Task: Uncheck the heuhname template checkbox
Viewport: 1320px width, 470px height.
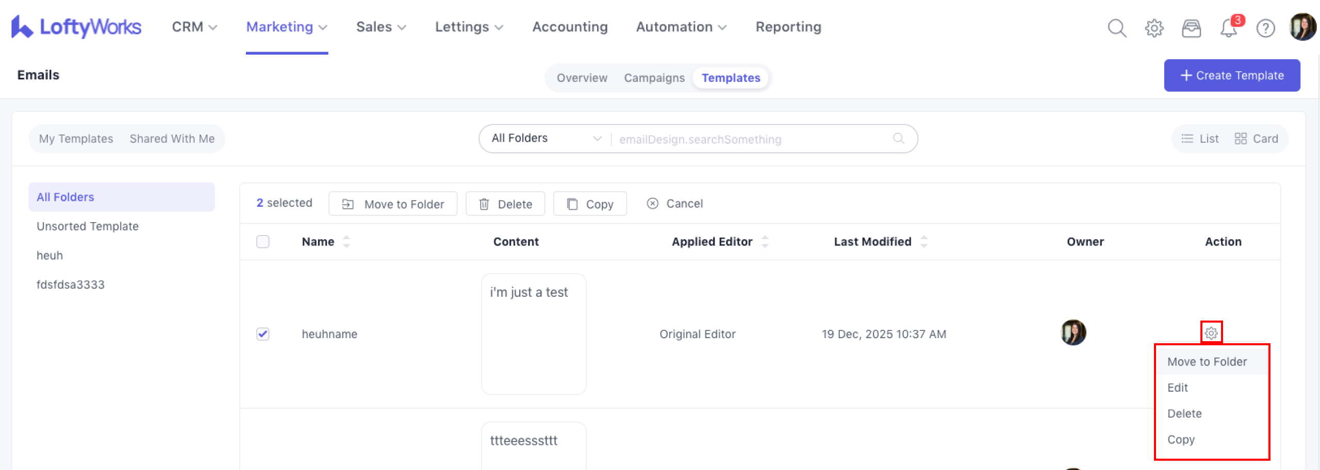Action: [263, 334]
